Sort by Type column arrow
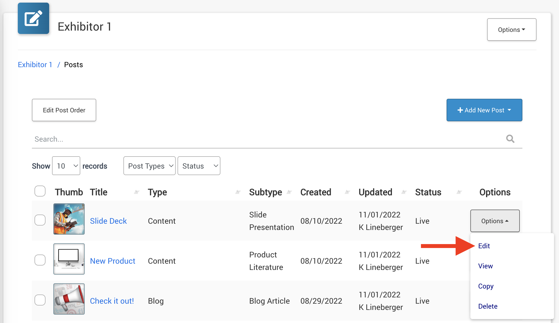The image size is (559, 323). pyautogui.click(x=238, y=192)
